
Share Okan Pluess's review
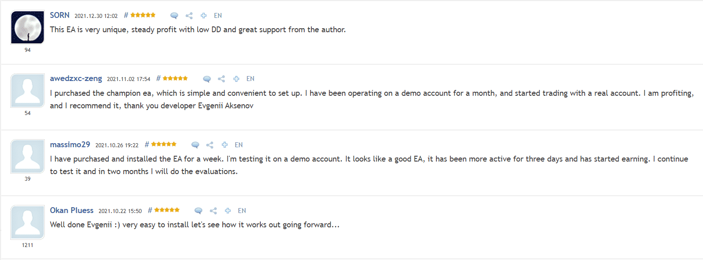[x=213, y=210]
